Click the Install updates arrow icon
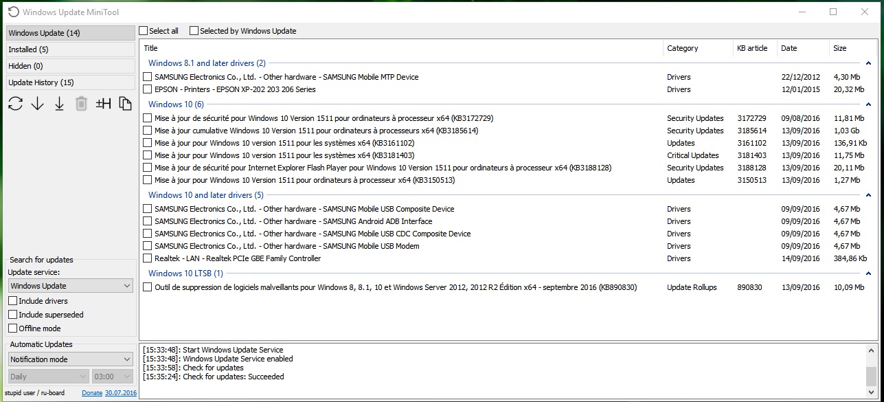This screenshot has height=402, width=884. [60, 104]
